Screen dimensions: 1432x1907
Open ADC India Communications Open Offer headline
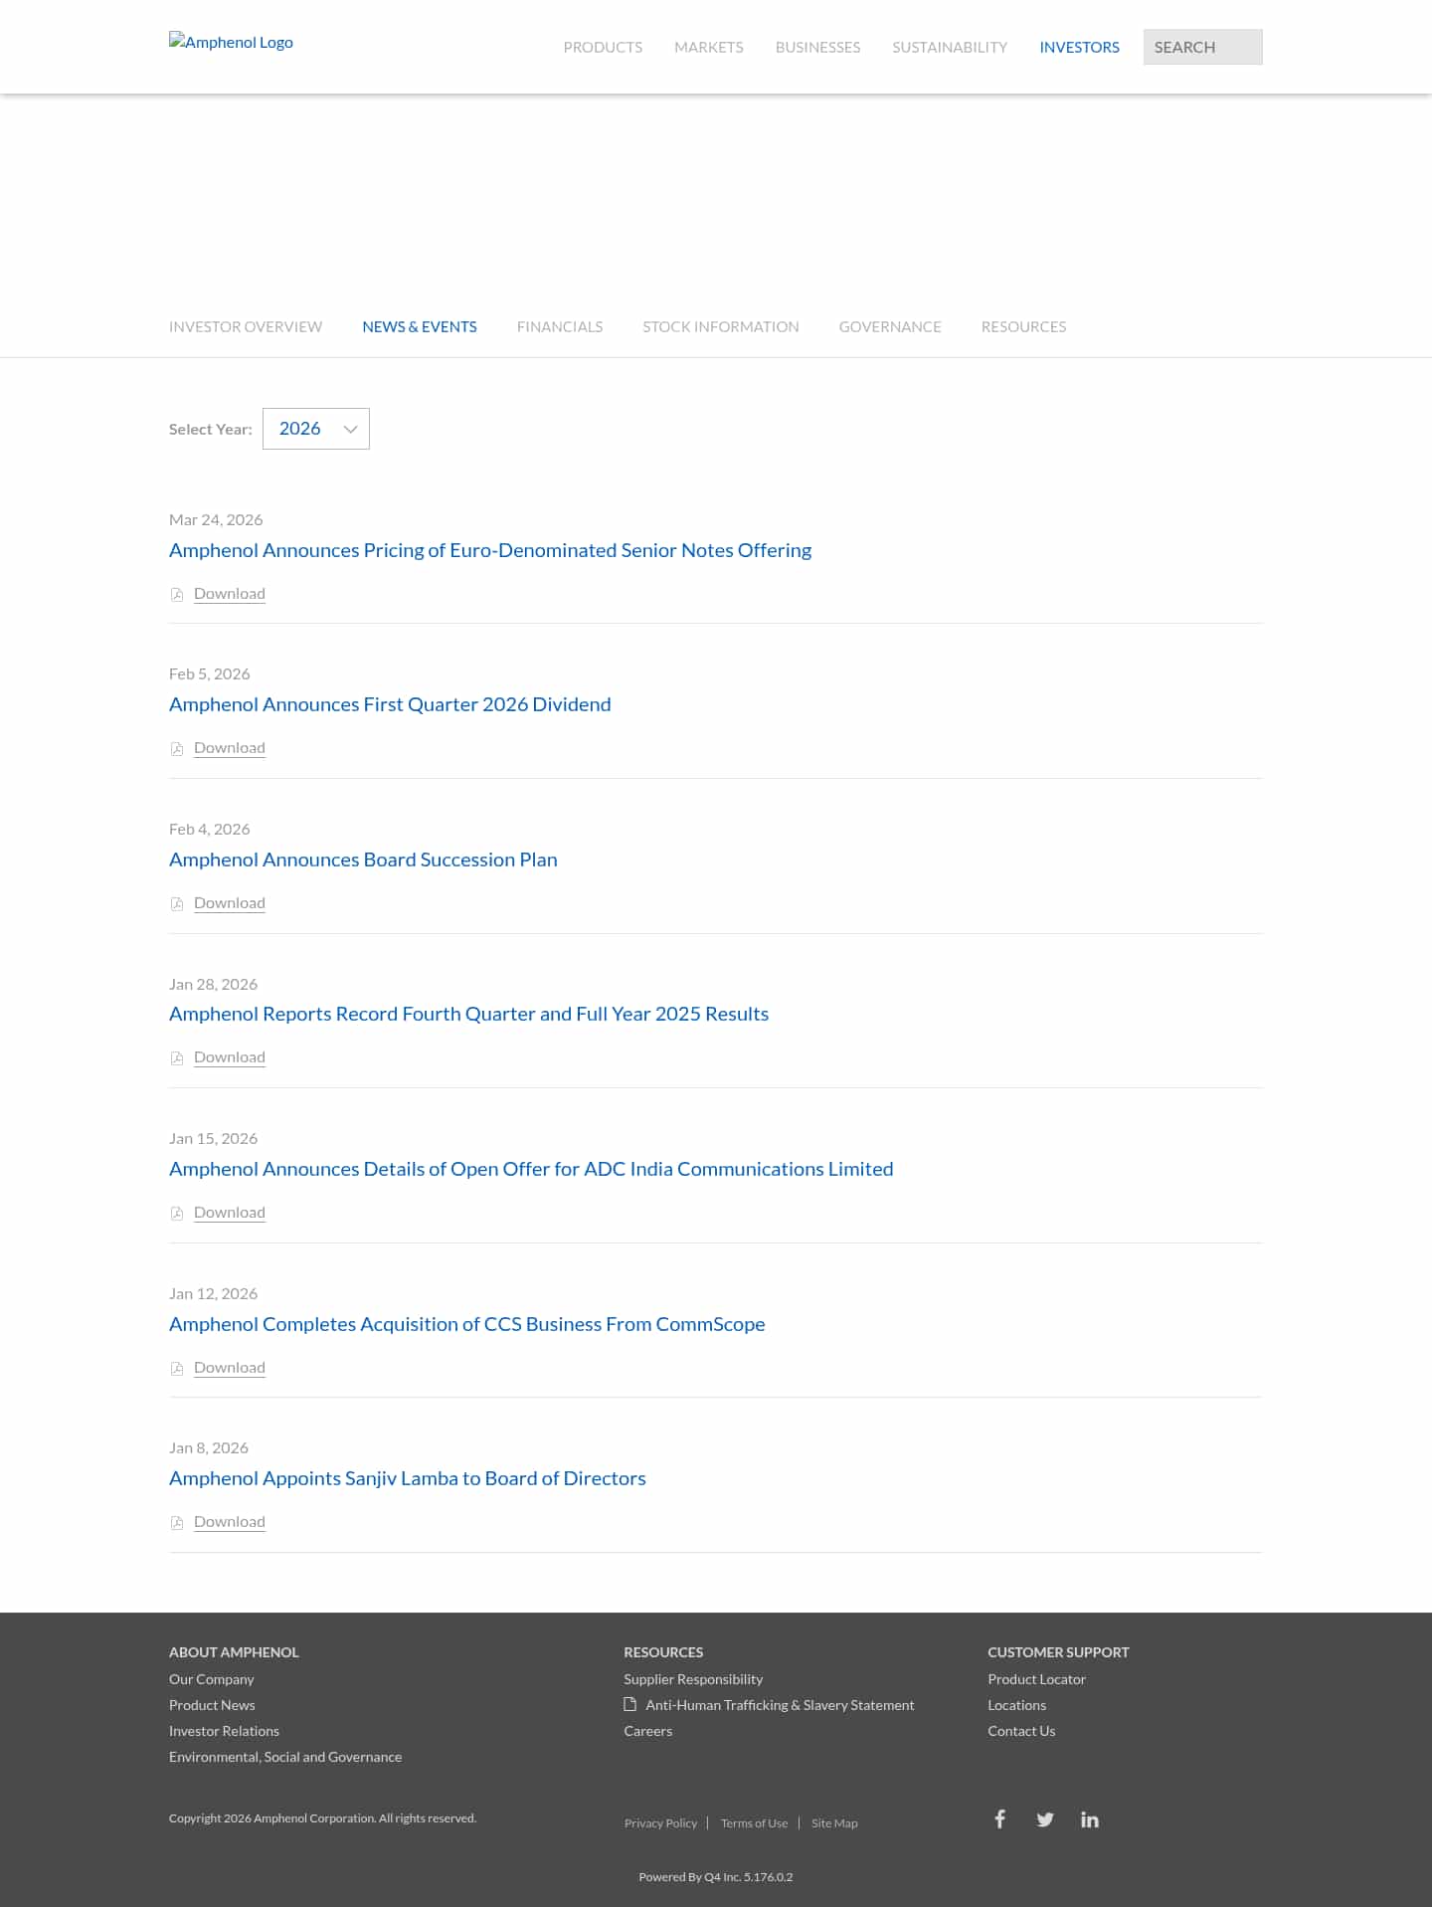tap(531, 1169)
